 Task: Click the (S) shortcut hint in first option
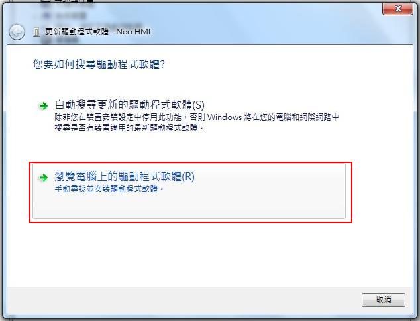coord(198,105)
